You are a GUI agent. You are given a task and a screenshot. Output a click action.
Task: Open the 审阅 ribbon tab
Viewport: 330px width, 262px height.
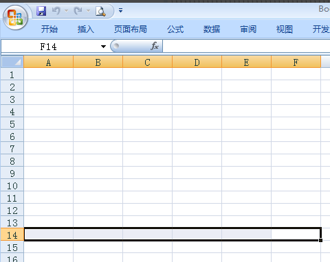point(248,29)
